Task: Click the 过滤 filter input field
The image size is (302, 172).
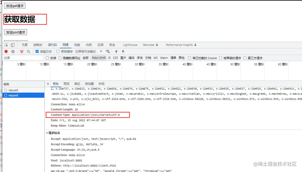Action: point(23,58)
